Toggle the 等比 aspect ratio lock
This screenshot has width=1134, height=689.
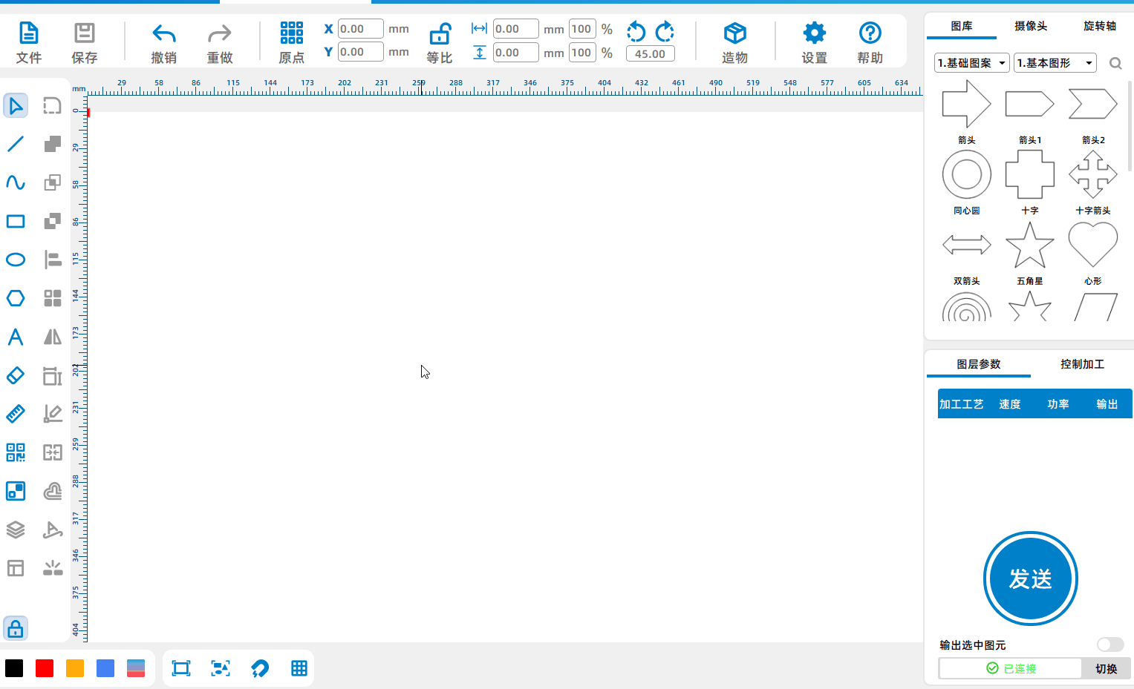[x=440, y=34]
